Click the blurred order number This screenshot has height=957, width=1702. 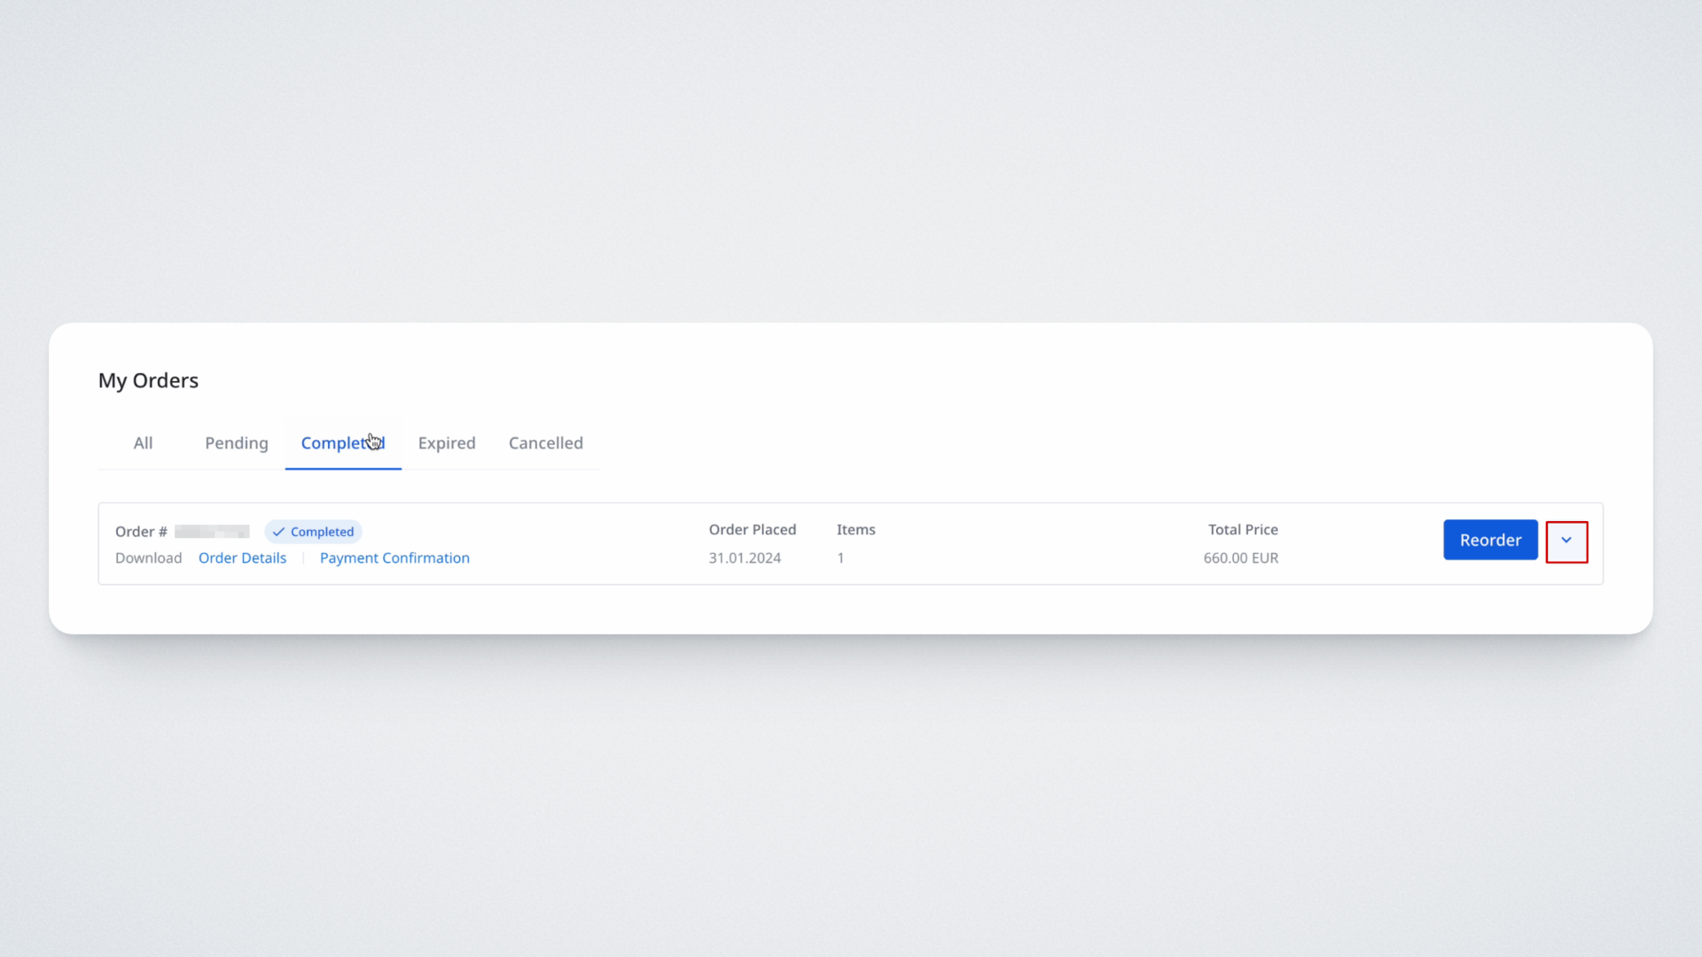coord(212,532)
